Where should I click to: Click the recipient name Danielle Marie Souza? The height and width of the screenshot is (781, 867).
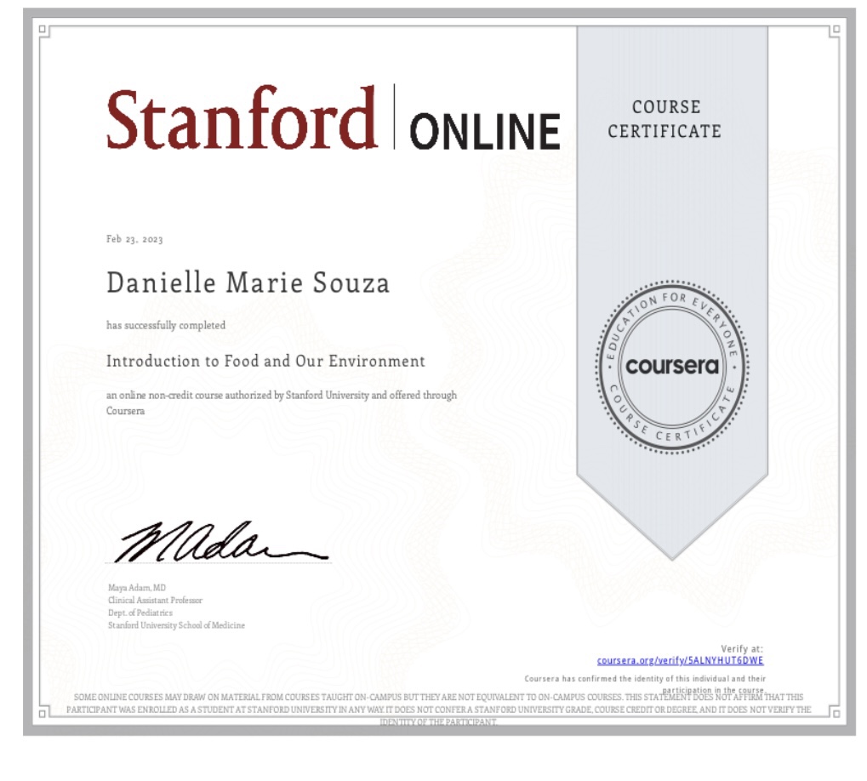point(248,283)
